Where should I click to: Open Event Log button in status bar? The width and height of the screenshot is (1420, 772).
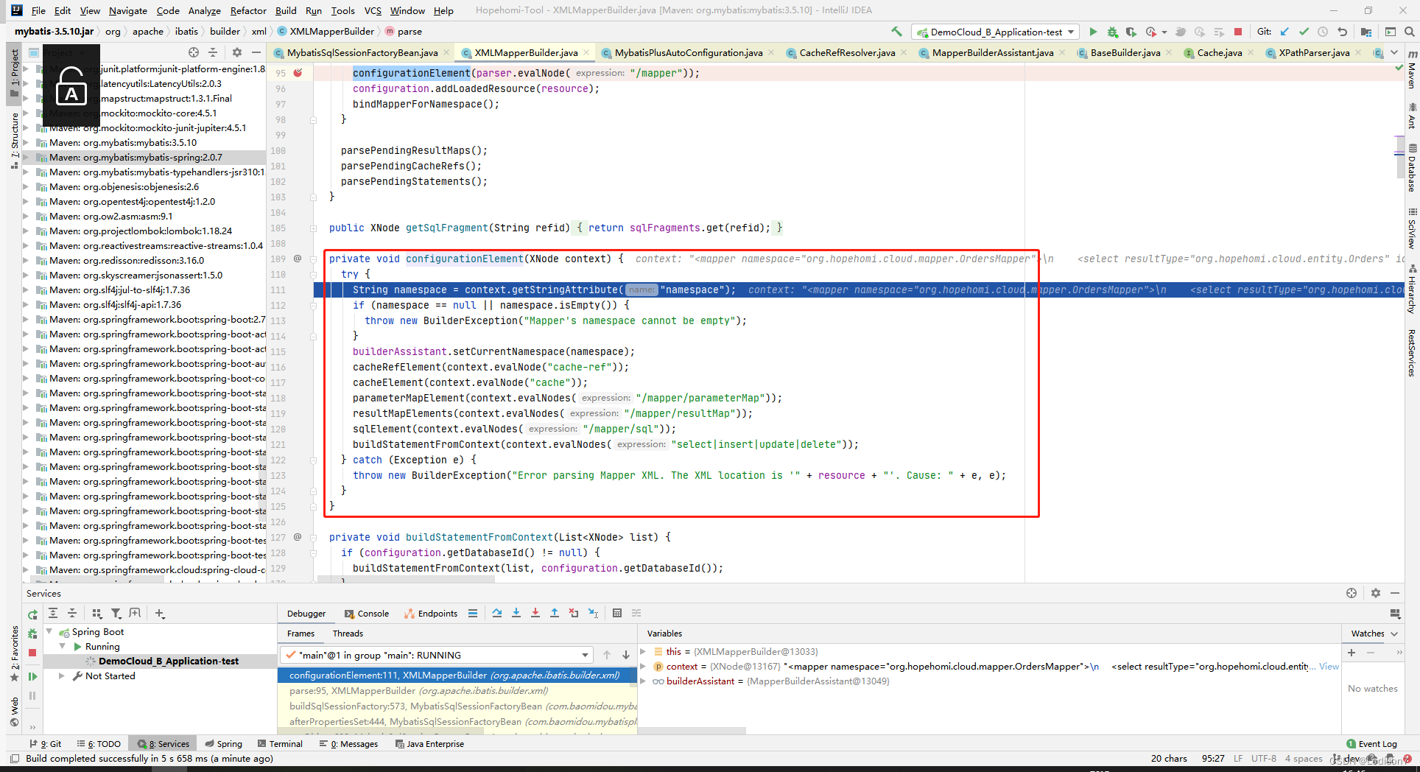(1371, 744)
